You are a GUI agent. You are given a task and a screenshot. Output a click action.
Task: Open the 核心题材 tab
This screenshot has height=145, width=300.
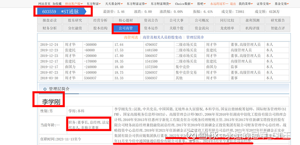[126, 20]
